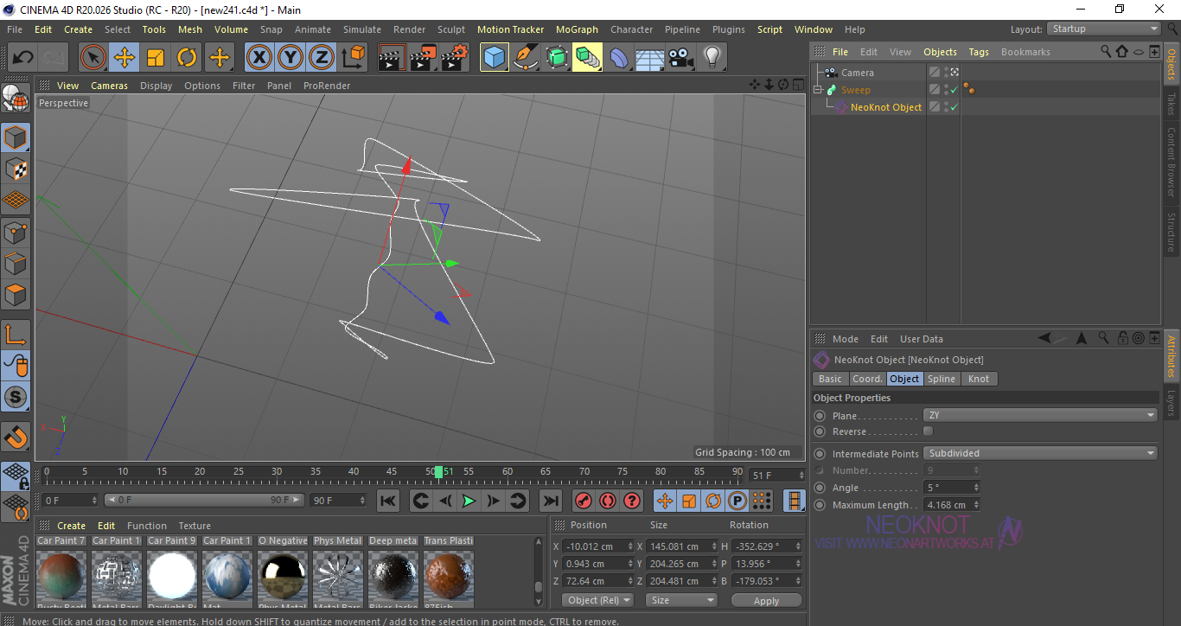
Task: Open the Spline Pen tool
Action: (525, 58)
